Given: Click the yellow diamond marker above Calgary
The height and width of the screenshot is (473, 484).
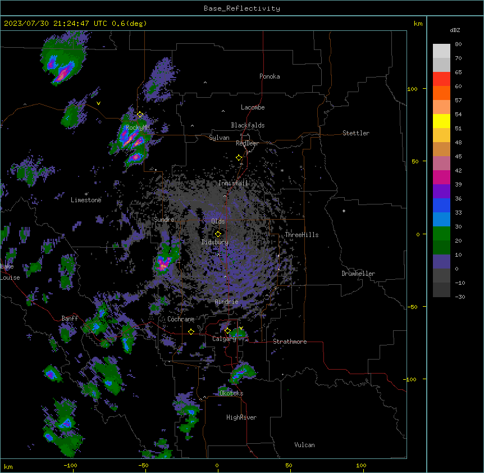Looking at the screenshot, I should (227, 331).
